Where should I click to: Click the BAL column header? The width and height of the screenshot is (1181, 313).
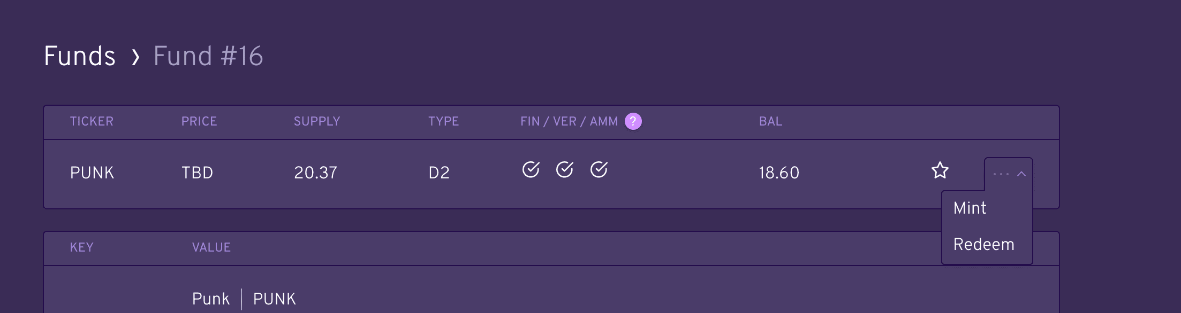coord(770,121)
